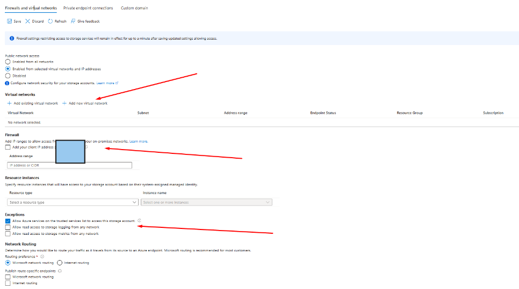The image size is (519, 289).
Task: Click plus icon for Add new virtual network
Action: tap(64, 103)
